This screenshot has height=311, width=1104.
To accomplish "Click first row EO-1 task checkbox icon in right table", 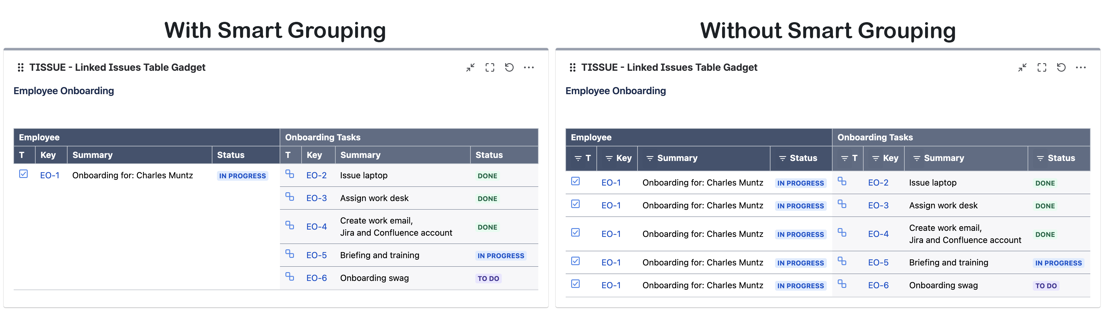I will [x=575, y=181].
